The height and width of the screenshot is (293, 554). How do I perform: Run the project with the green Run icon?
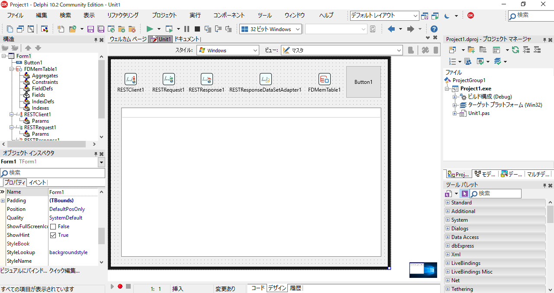[149, 29]
